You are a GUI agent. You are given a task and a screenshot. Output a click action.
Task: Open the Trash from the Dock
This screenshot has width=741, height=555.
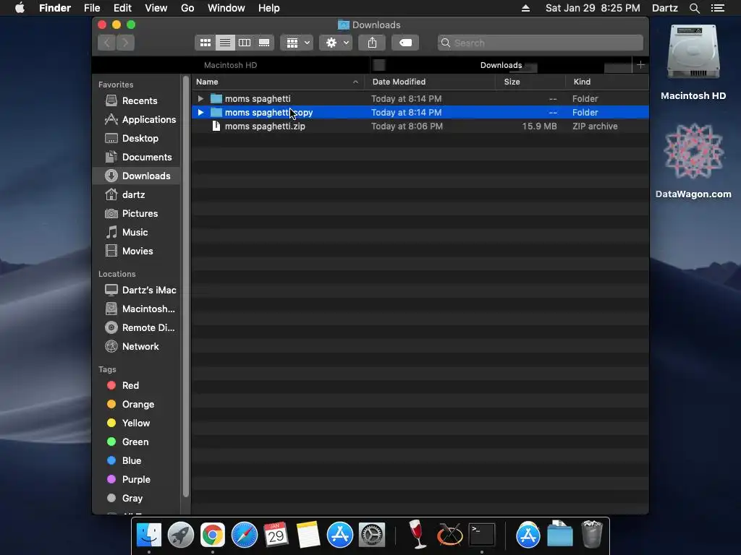(592, 534)
